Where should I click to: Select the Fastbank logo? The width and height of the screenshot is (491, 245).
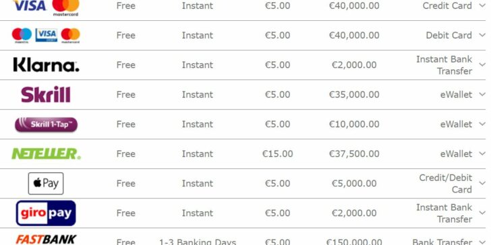[x=46, y=240]
